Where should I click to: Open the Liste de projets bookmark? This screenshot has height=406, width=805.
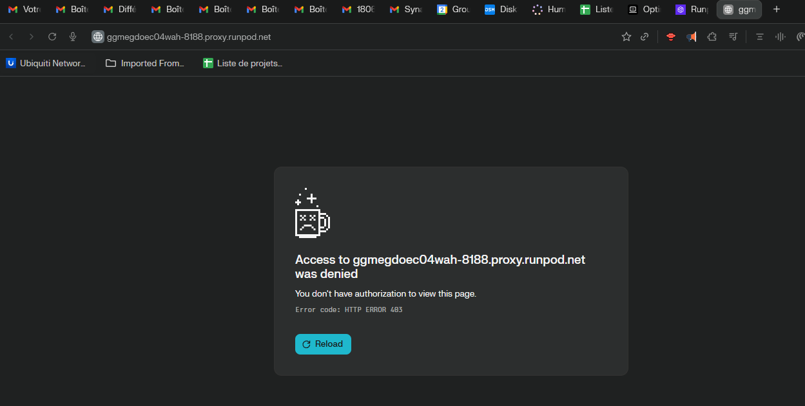click(x=242, y=63)
